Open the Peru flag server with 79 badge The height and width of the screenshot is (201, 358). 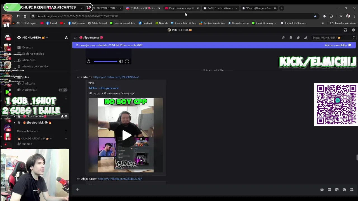8,137
